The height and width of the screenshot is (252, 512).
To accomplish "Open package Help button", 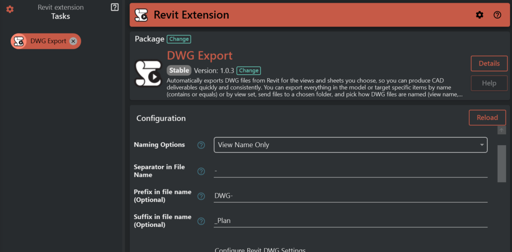I will point(489,83).
